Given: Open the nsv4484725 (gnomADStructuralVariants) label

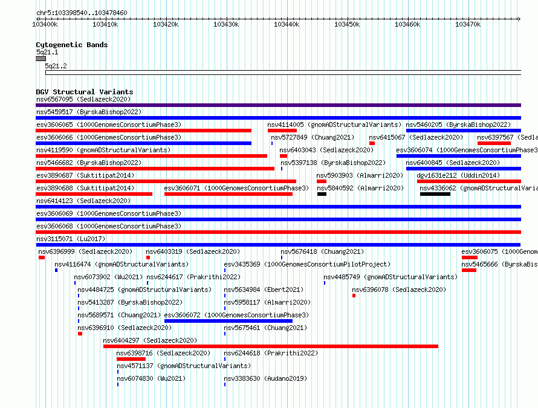Looking at the screenshot, I should [144, 290].
